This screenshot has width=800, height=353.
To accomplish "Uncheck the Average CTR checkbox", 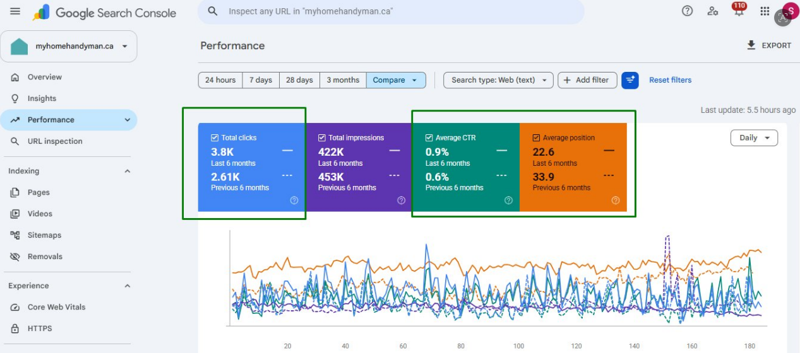I will [x=429, y=137].
